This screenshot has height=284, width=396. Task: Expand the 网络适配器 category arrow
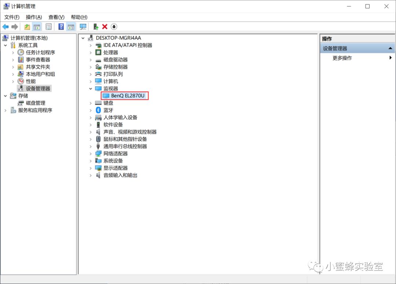coord(91,154)
